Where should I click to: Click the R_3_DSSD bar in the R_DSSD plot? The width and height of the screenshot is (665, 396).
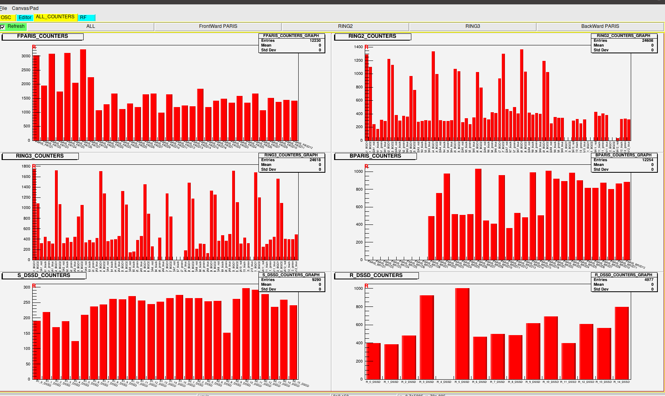point(426,337)
